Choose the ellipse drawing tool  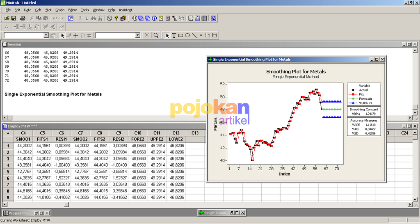(x=187, y=35)
